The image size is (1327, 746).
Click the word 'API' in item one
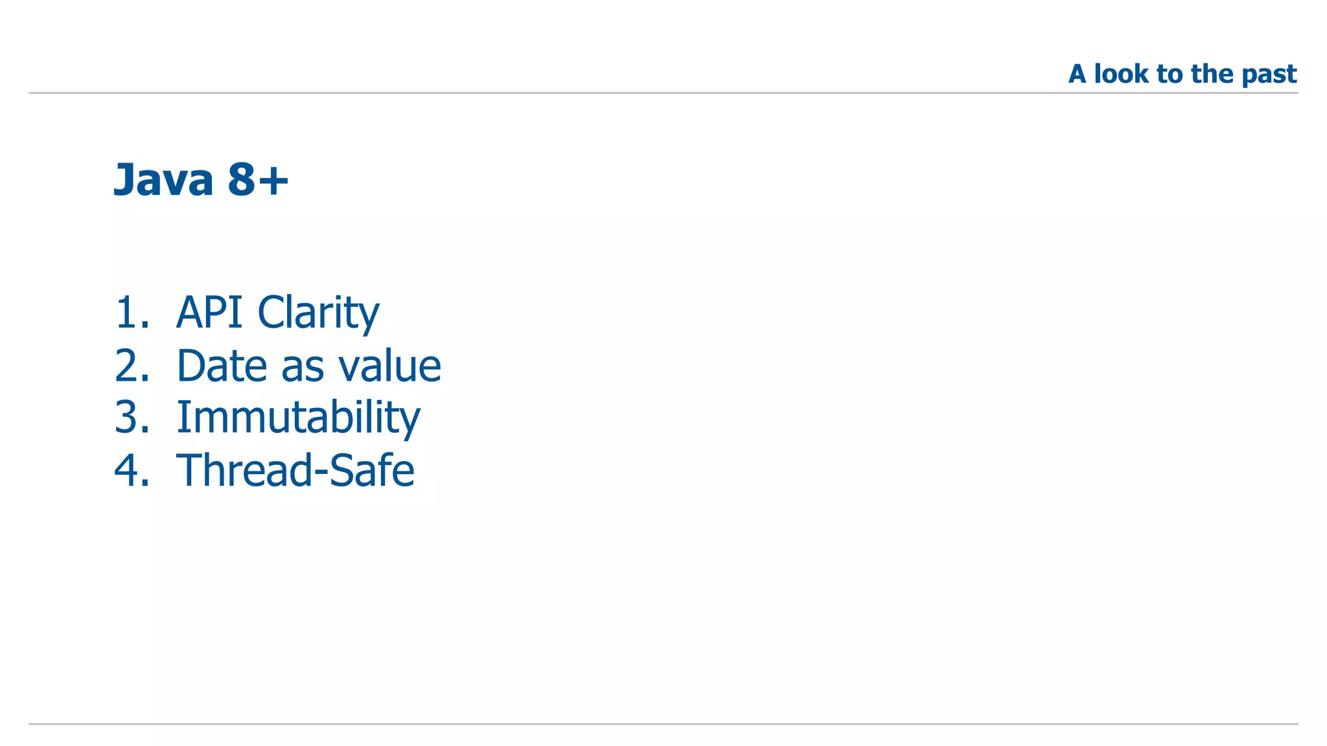coord(209,313)
